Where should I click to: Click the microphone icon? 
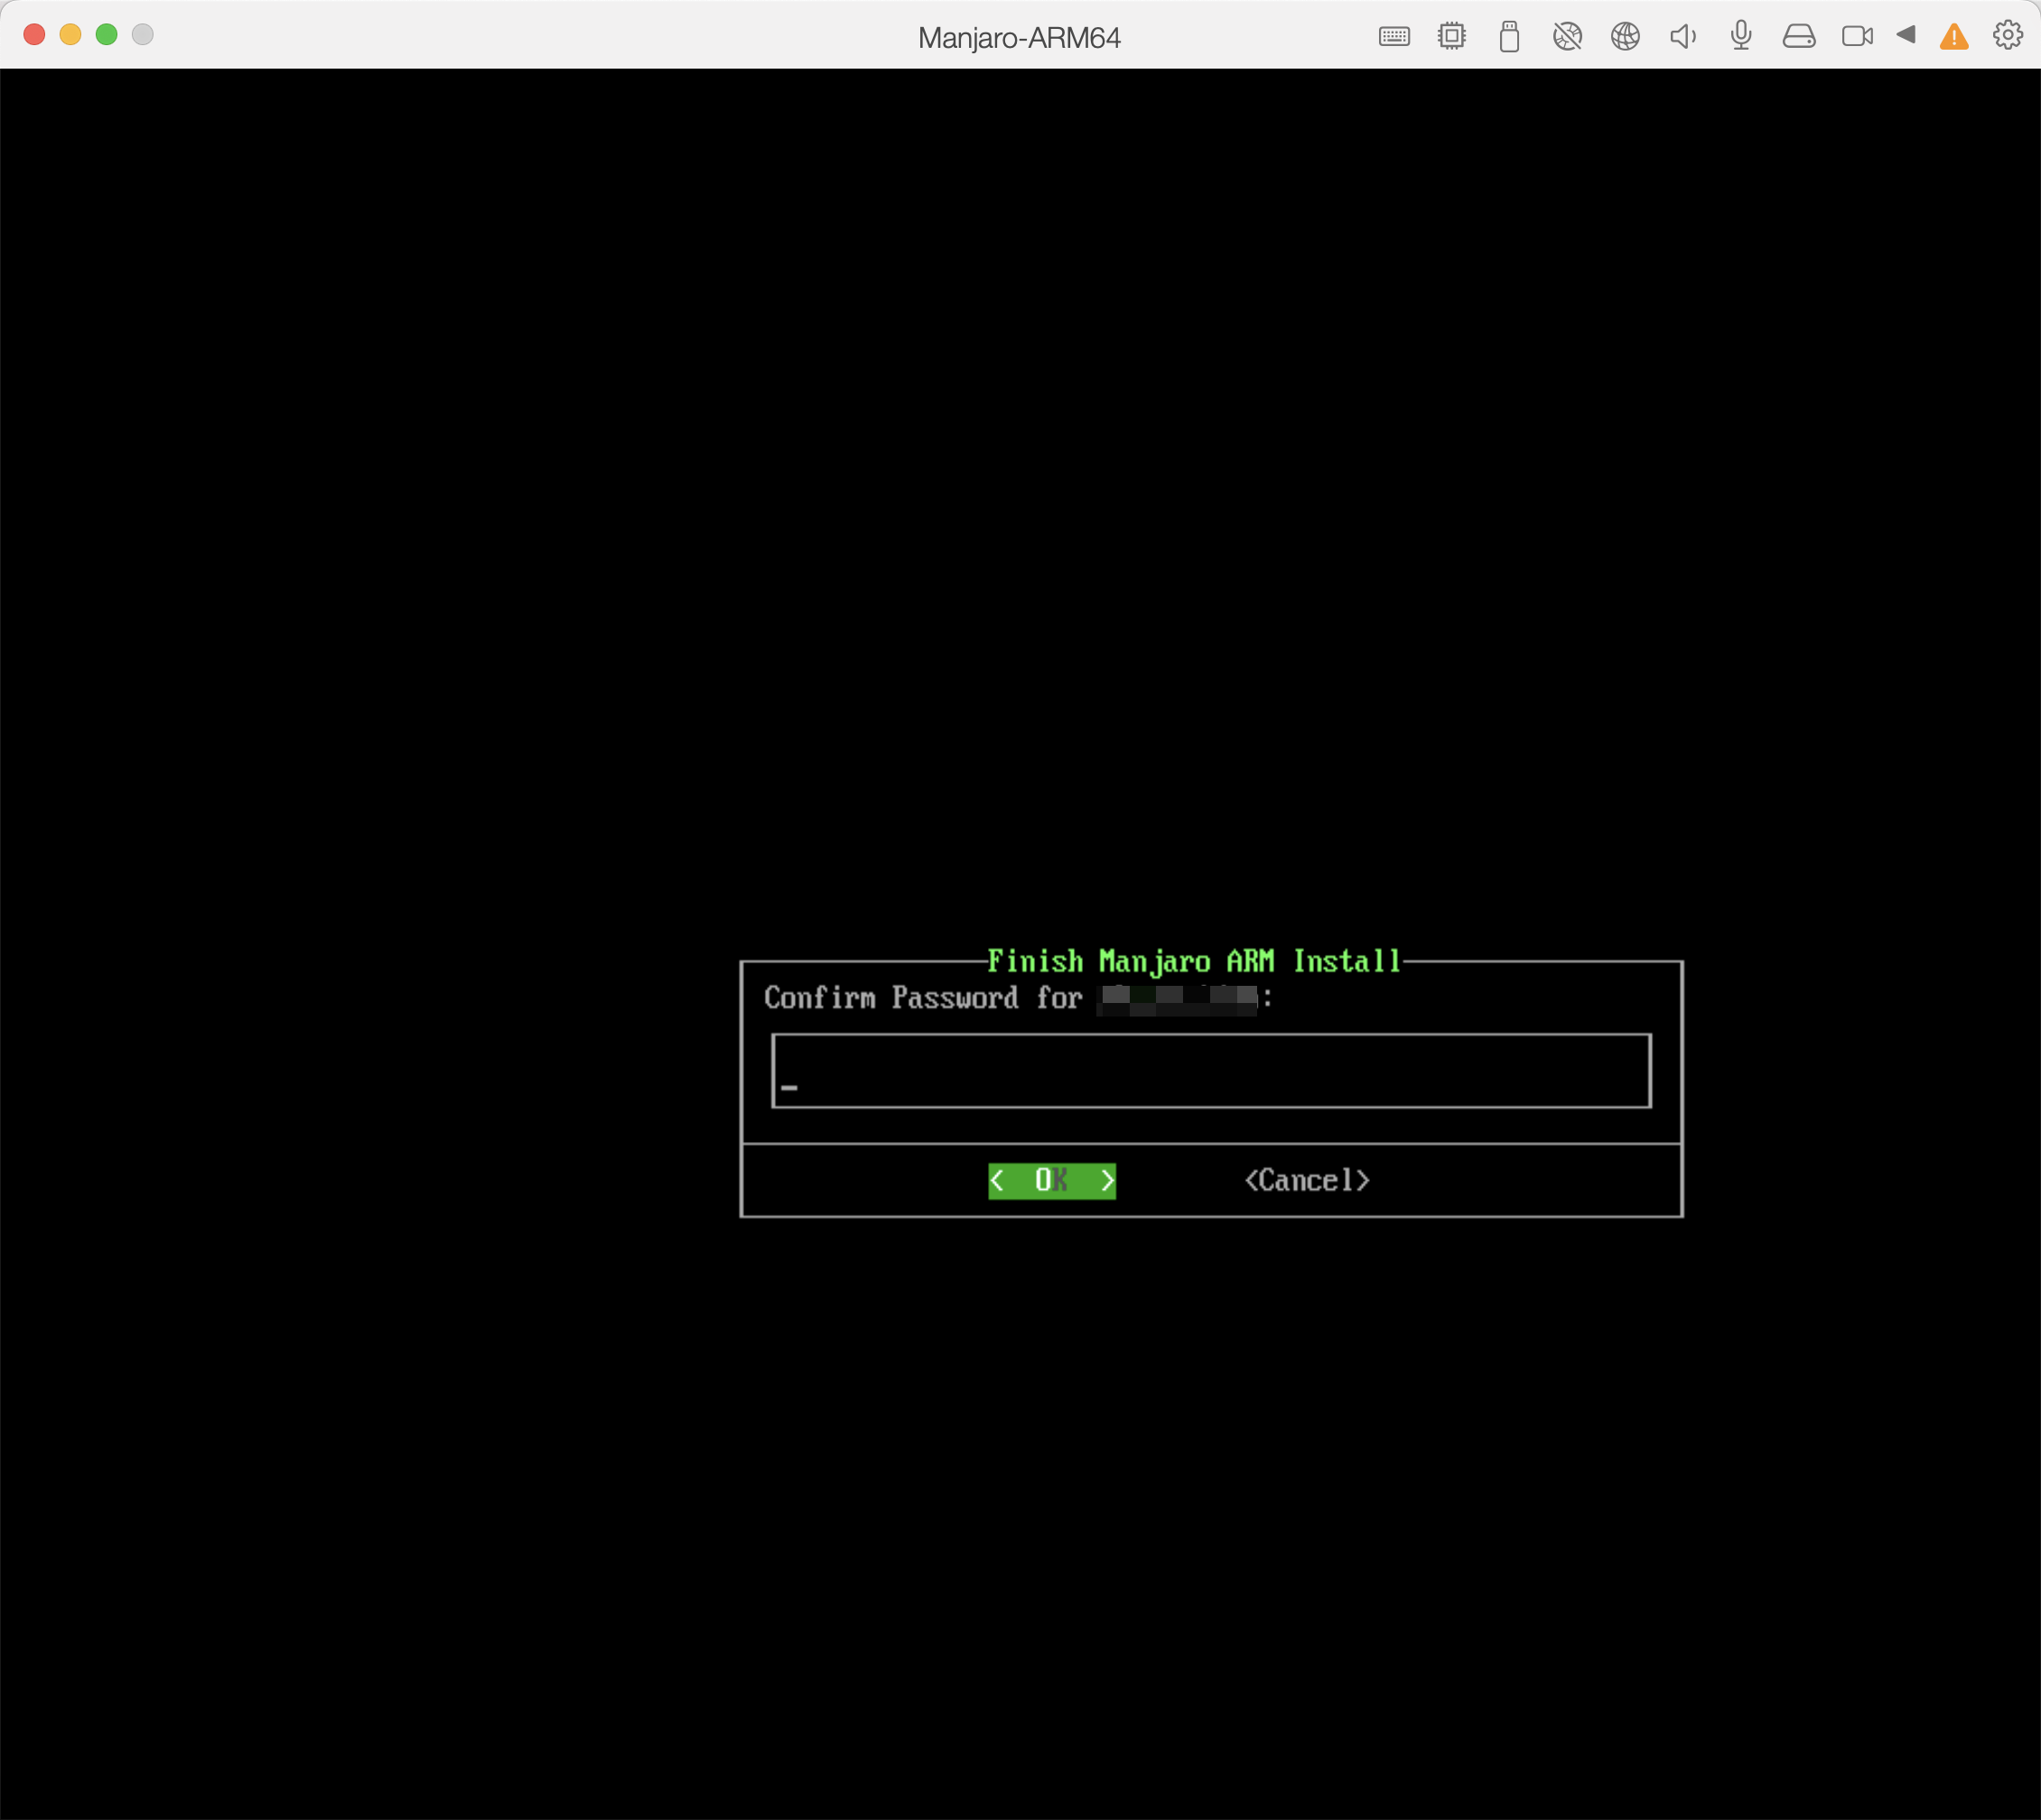coord(1742,36)
